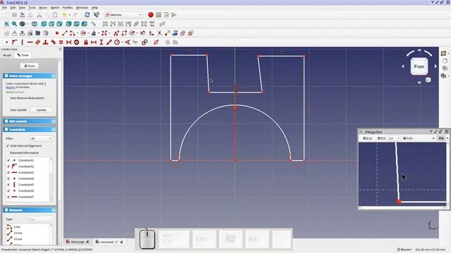Open the Sketch menu

[55, 8]
